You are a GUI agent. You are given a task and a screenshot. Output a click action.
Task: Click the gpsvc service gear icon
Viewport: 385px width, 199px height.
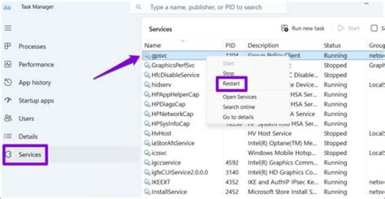147,56
